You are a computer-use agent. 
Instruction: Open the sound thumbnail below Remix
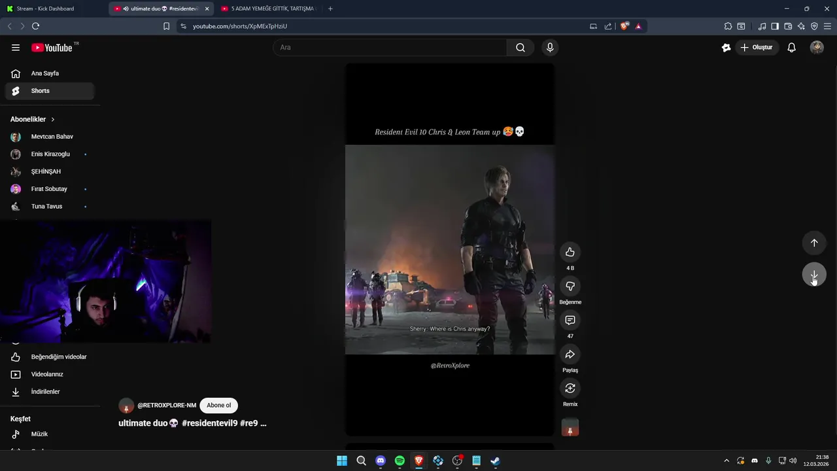click(x=570, y=428)
